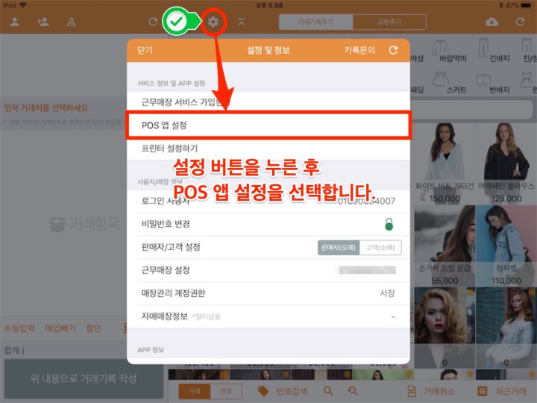Tap the green lock icon for password
The height and width of the screenshot is (403, 537).
[x=389, y=224]
